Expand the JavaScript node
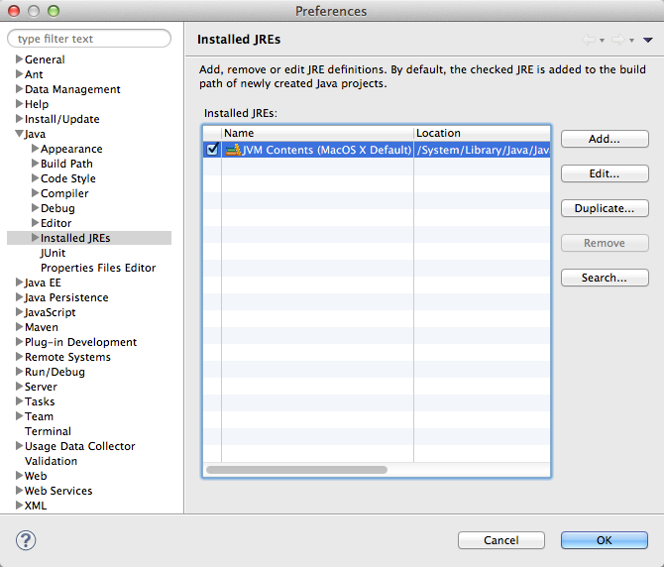The image size is (664, 567). click(x=19, y=311)
